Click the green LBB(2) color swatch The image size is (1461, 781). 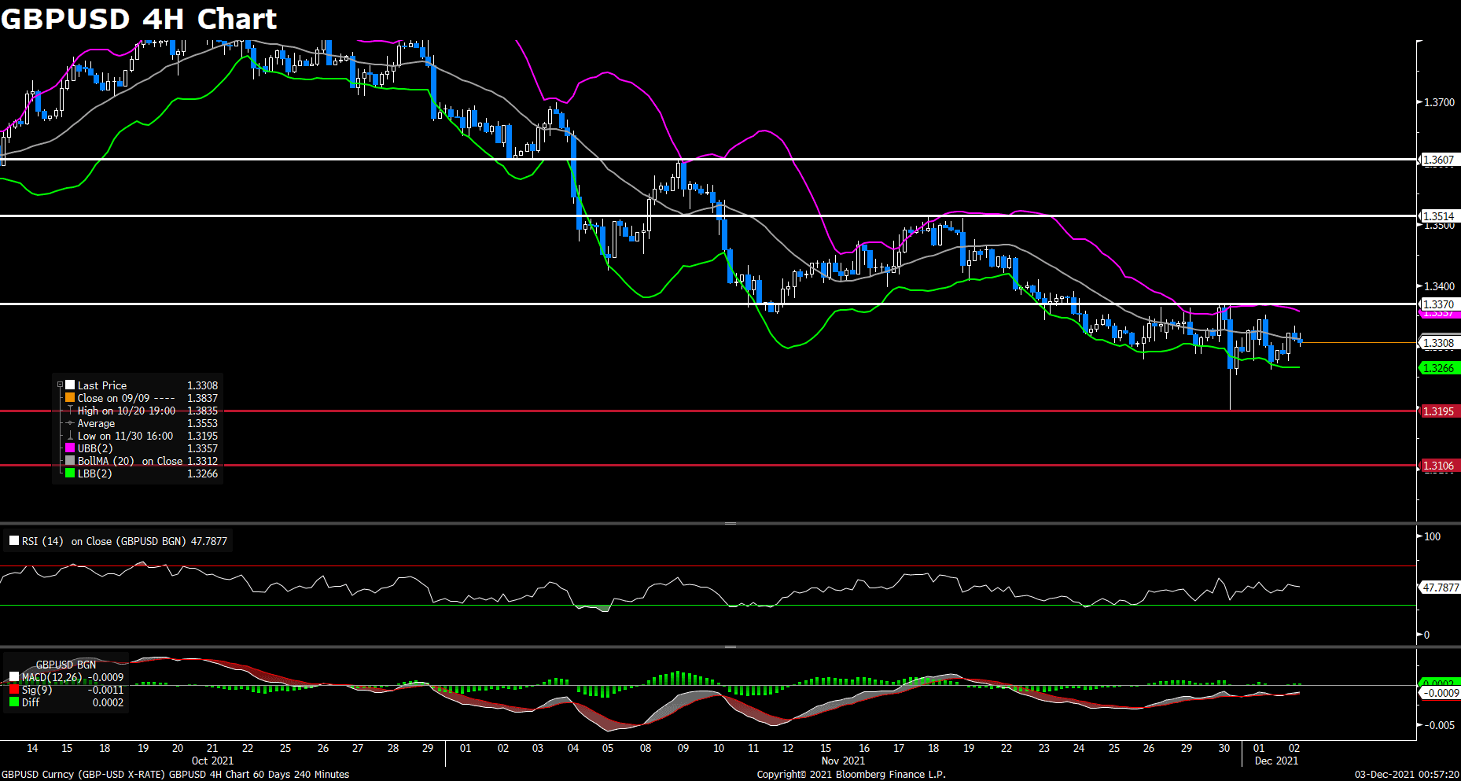(70, 473)
